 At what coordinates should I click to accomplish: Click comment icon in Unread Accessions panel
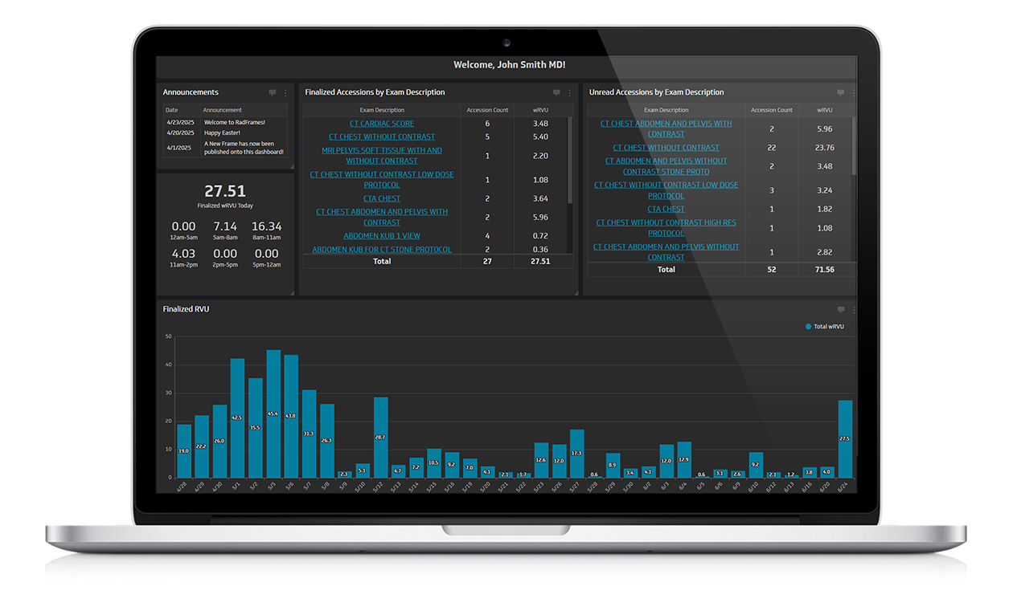tap(840, 93)
